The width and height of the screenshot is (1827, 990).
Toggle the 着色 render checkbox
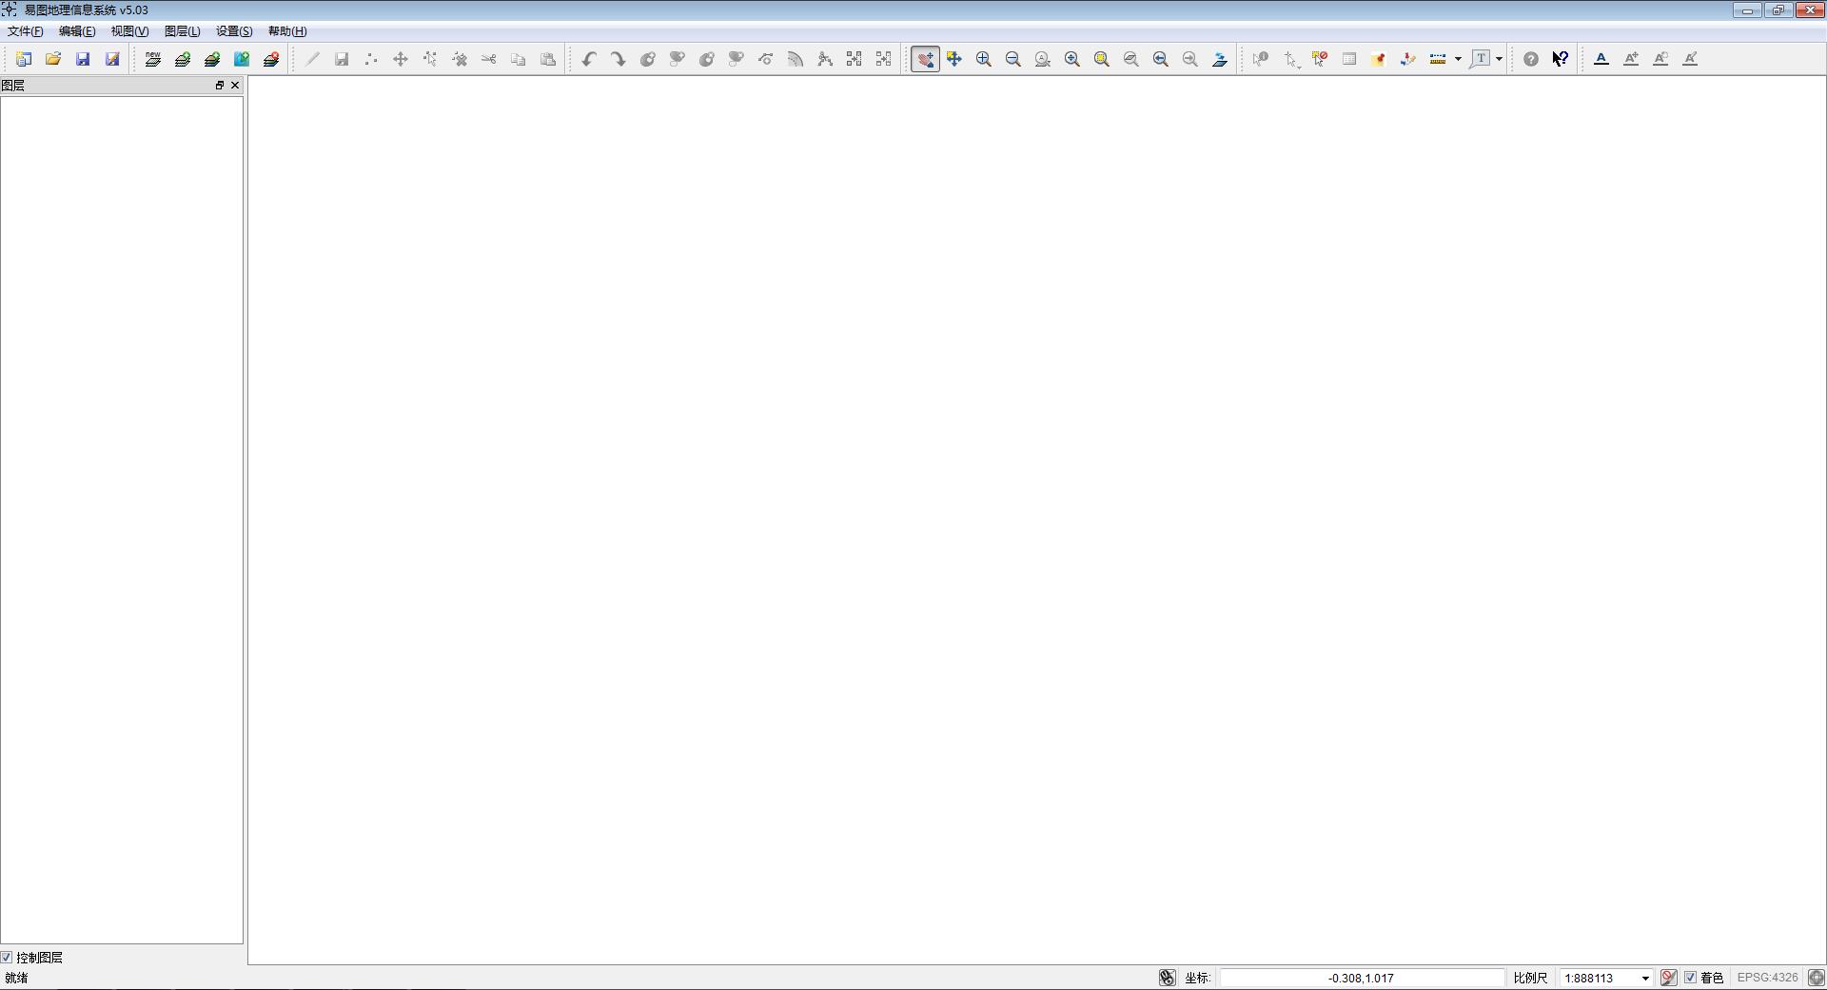coord(1691,978)
